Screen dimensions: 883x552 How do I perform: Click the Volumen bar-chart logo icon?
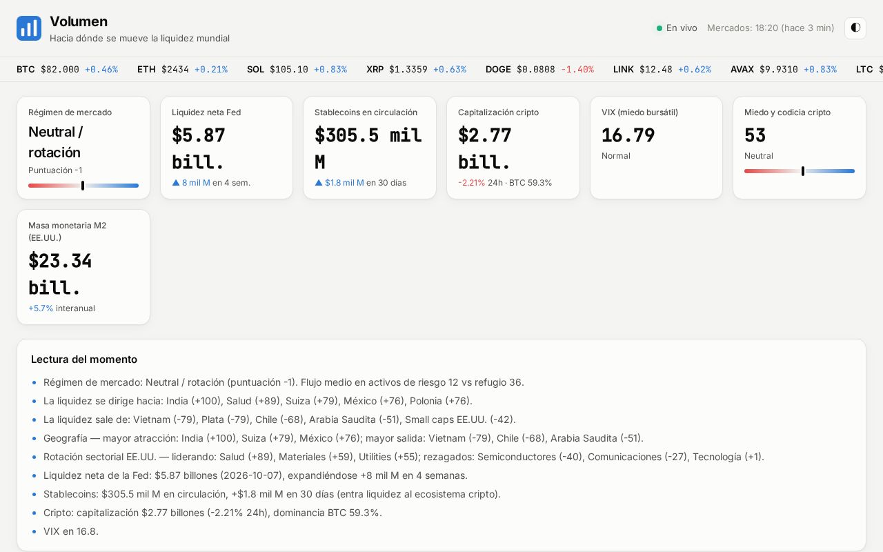[x=29, y=28]
